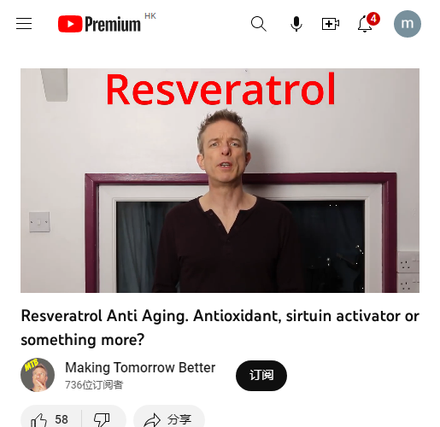The width and height of the screenshot is (440, 427).
Task: Click the red notification badge showing 4
Action: [373, 19]
